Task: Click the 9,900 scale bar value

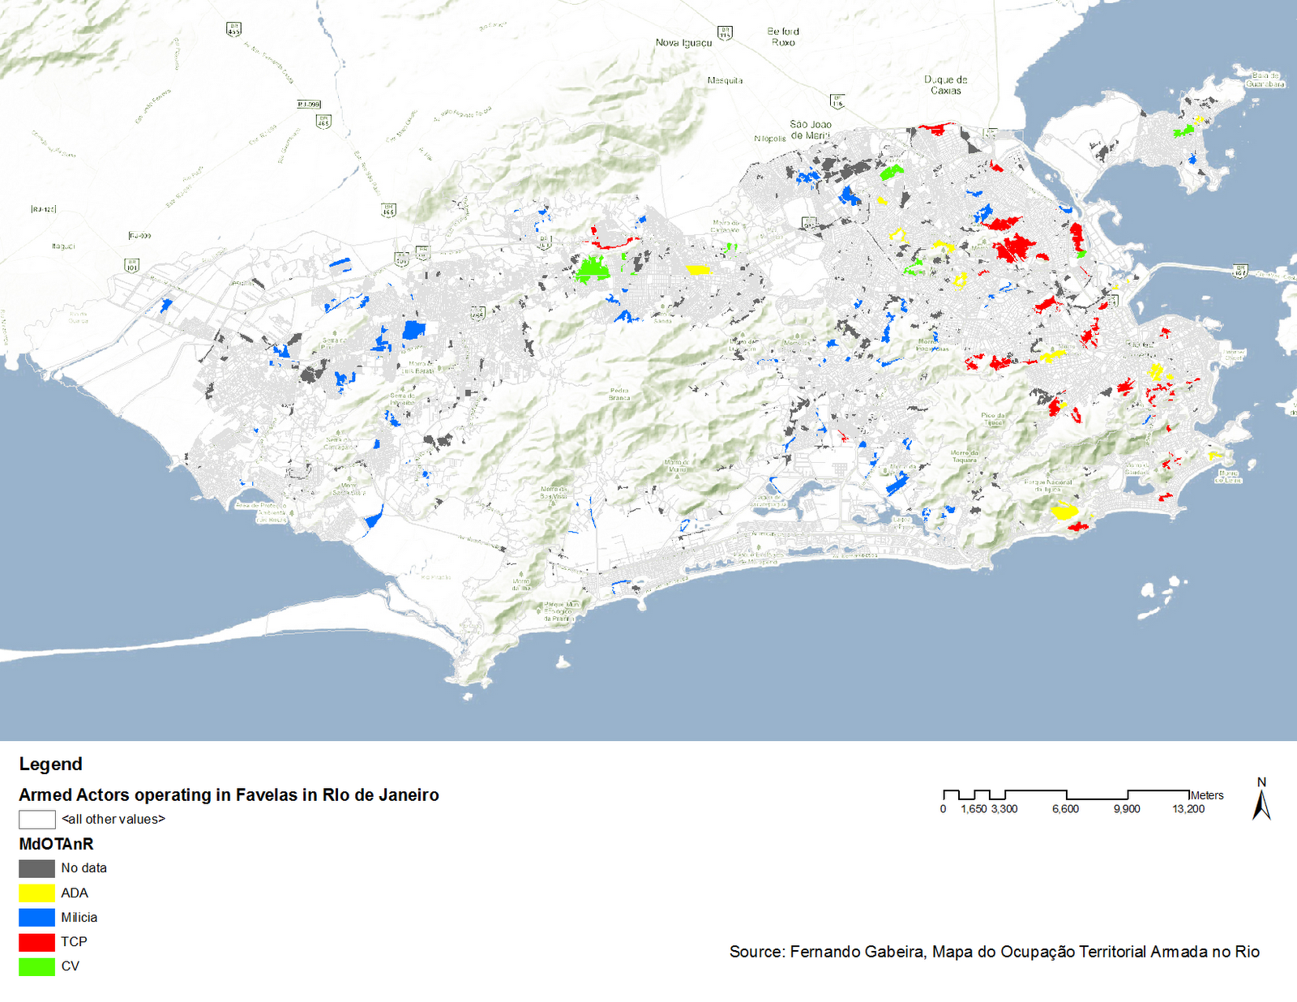Action: point(1127,809)
